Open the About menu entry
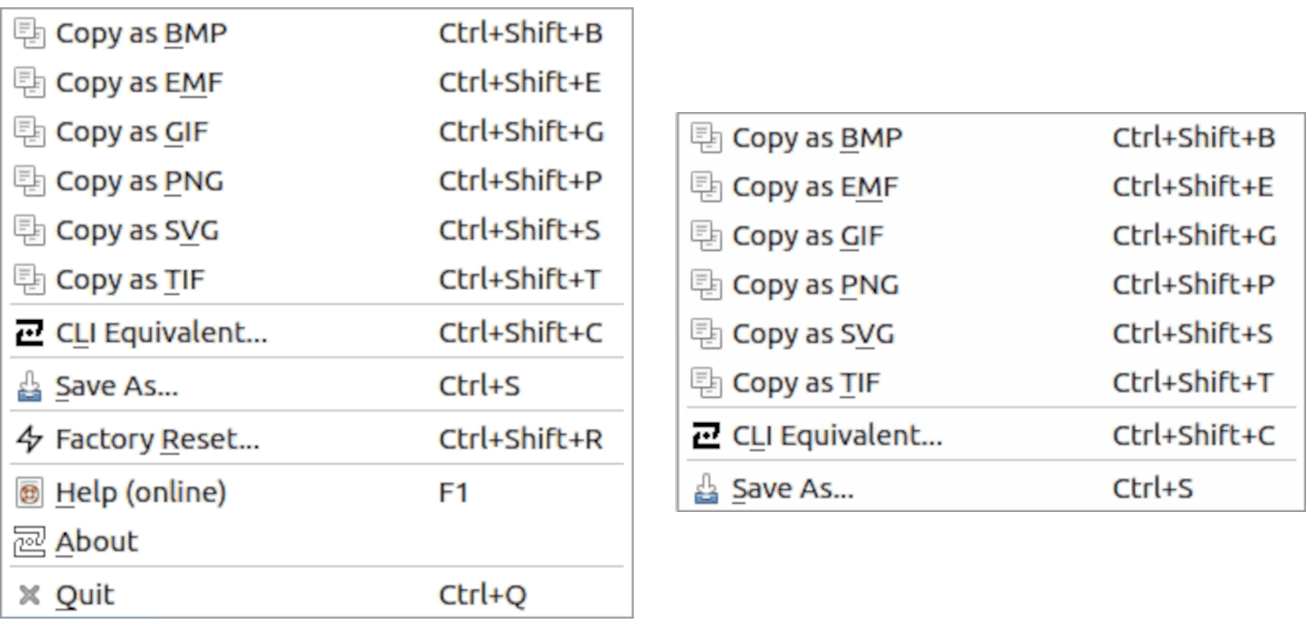1306x625 pixels. coord(97,542)
